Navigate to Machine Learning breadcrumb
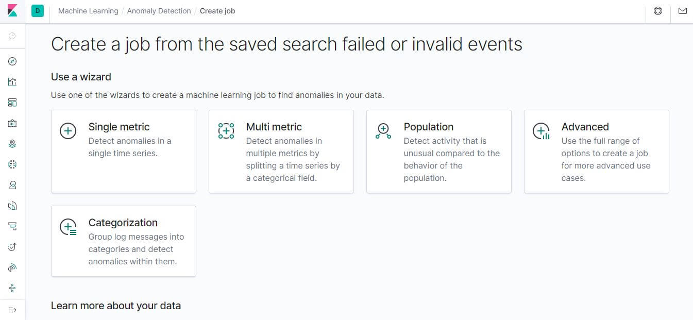Screen dimensions: 693x320 click(x=88, y=10)
